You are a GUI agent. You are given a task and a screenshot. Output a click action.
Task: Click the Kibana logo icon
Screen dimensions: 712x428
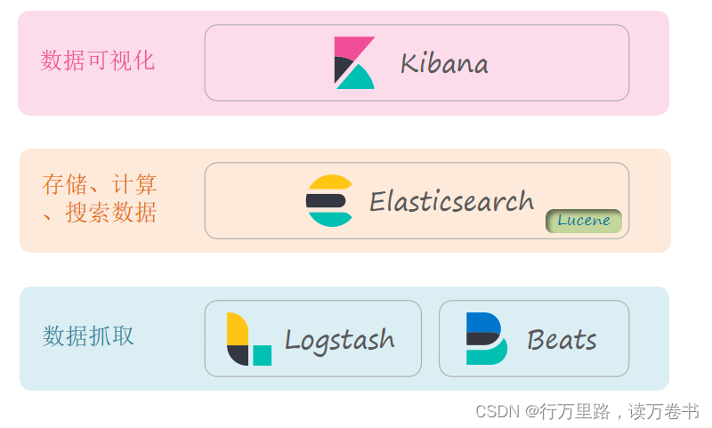tap(354, 63)
